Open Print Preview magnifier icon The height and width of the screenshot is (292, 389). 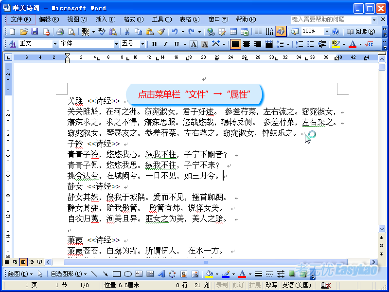(x=71, y=32)
